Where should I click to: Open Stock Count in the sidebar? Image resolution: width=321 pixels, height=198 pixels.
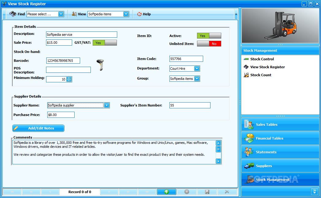click(261, 75)
